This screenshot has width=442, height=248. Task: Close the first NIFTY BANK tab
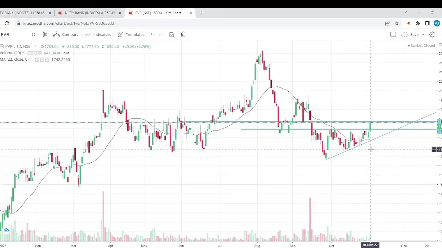tap(50, 13)
